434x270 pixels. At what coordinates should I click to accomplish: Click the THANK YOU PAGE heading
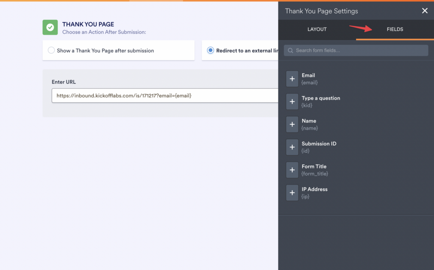pyautogui.click(x=88, y=24)
